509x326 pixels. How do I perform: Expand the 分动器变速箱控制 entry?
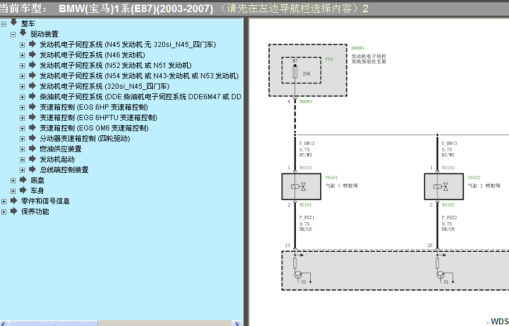(x=22, y=139)
